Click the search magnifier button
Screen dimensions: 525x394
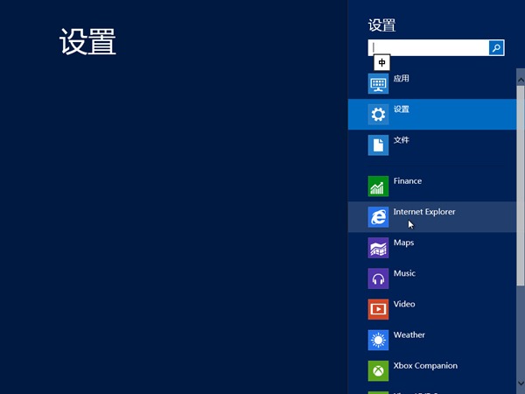click(x=496, y=48)
